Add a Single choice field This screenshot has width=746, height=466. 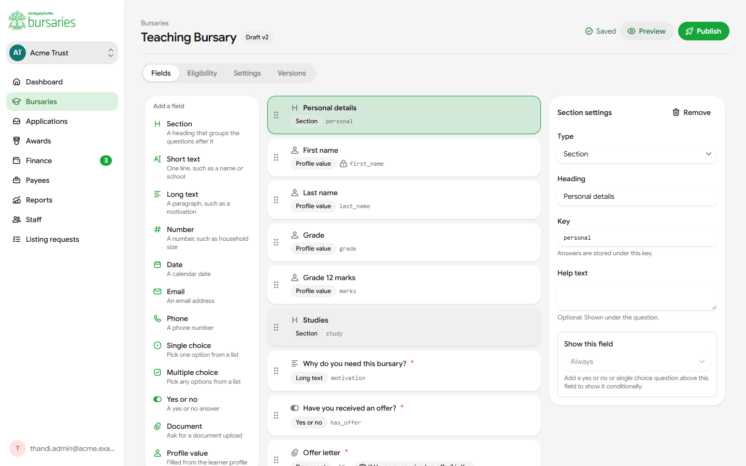[x=202, y=349]
